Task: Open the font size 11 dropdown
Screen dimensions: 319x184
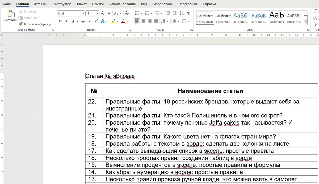Action: [98, 13]
